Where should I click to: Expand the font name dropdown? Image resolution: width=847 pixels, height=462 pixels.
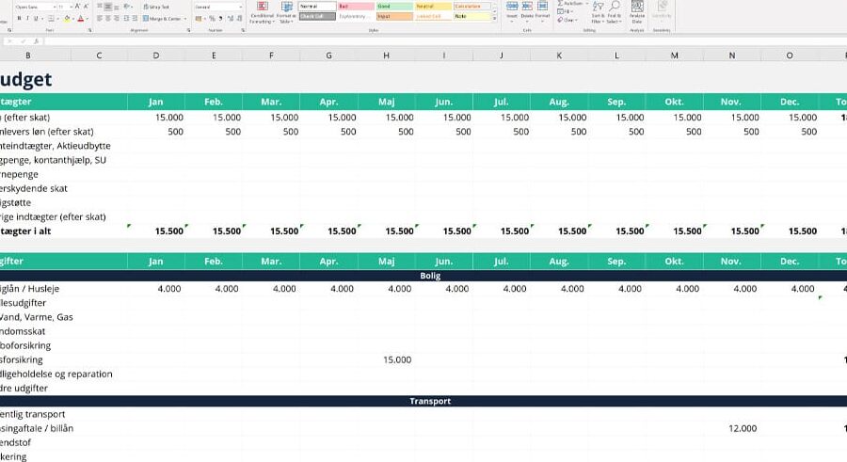[x=55, y=7]
